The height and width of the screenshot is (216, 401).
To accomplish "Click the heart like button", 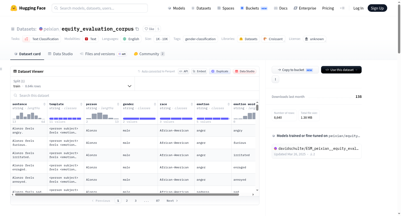I will click(149, 29).
